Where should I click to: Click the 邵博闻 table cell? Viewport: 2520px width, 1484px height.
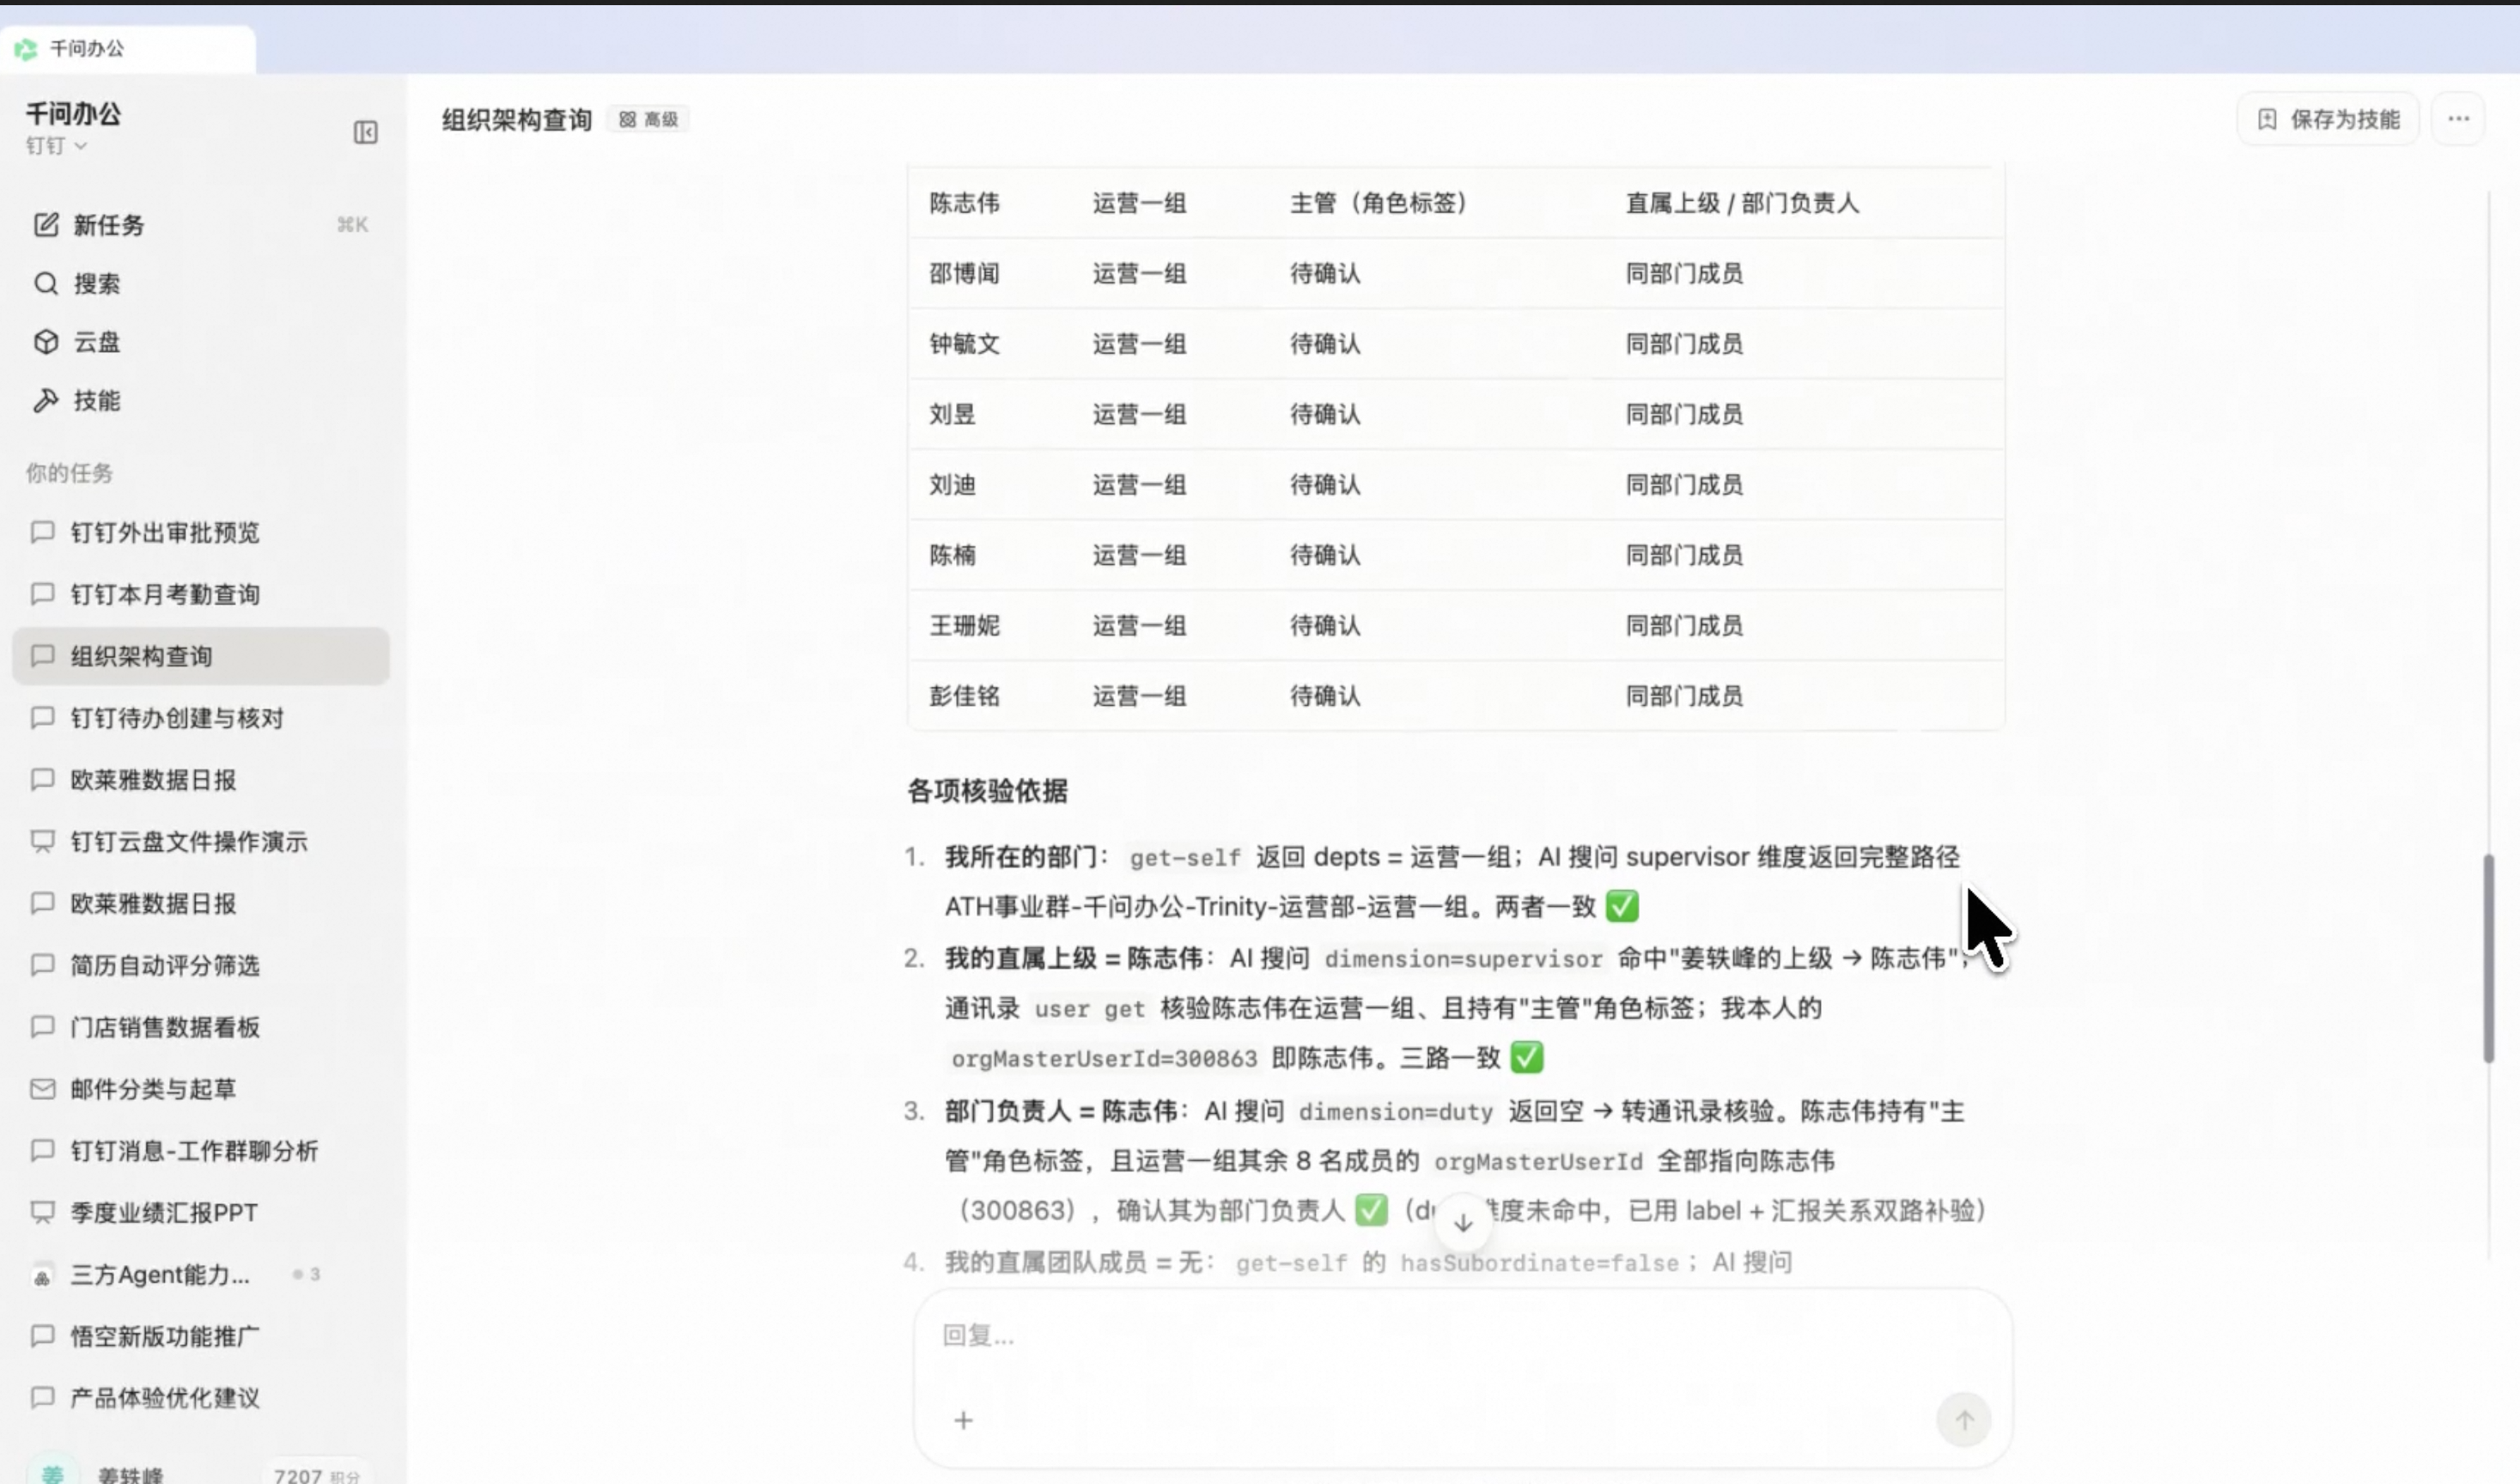click(964, 274)
